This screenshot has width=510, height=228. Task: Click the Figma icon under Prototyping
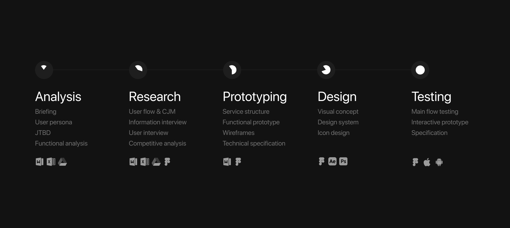[238, 162]
